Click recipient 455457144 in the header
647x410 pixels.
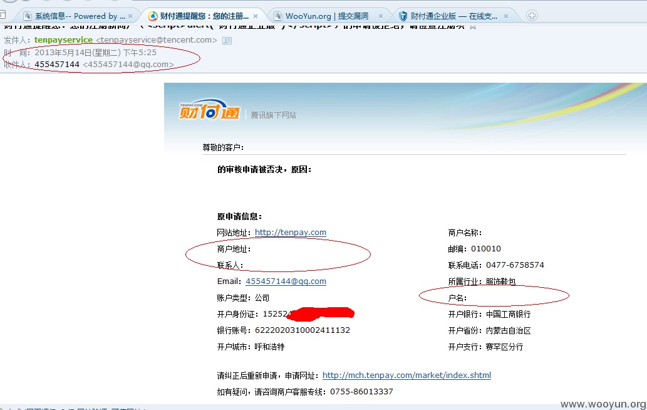click(57, 65)
